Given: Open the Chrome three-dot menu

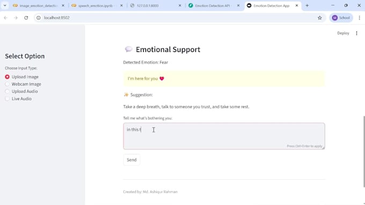Looking at the screenshot, I should tap(359, 18).
